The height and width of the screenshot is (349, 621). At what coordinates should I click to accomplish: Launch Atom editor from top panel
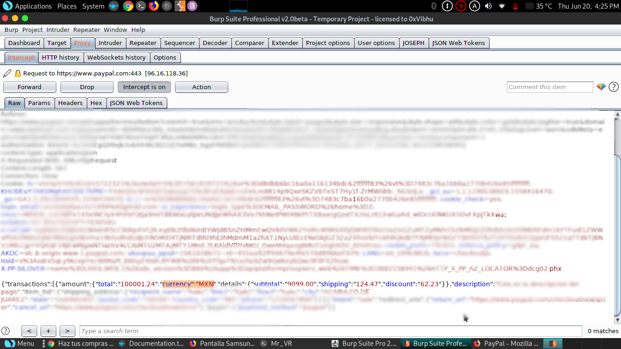167,6
